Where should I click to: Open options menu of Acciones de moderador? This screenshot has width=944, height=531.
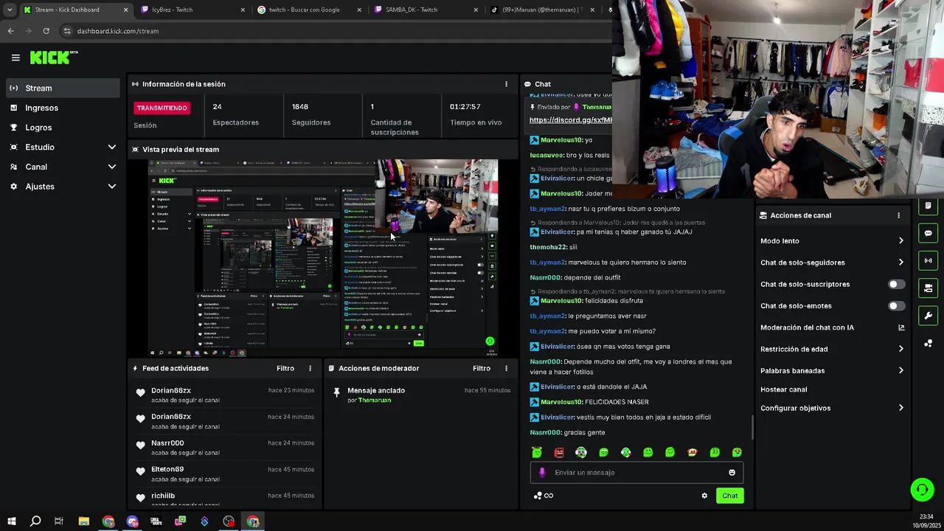506,368
